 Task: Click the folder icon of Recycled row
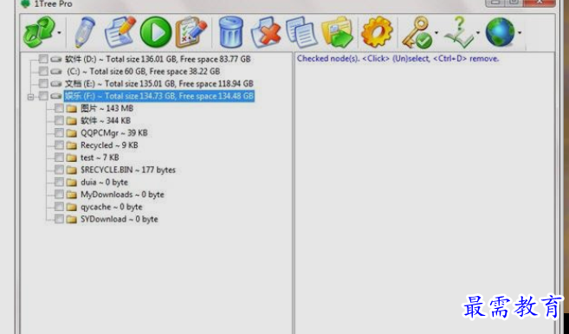(x=72, y=145)
